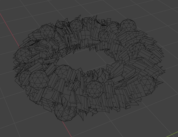Click the red X axis line below the wreath
Screen dimensions: 178x137
[67, 129]
